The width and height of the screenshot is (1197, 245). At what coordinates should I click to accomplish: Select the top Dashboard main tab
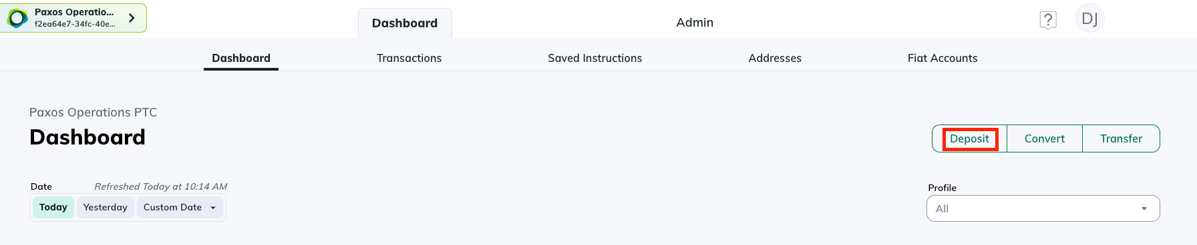tap(405, 23)
